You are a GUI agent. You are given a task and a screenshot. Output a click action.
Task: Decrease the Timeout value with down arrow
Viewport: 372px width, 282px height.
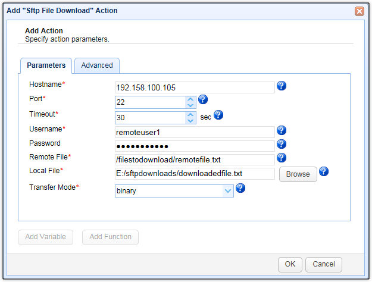pos(190,120)
